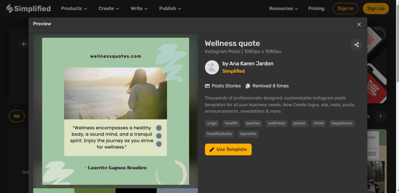
Task: Click the Sign Up button
Action: pos(376,9)
